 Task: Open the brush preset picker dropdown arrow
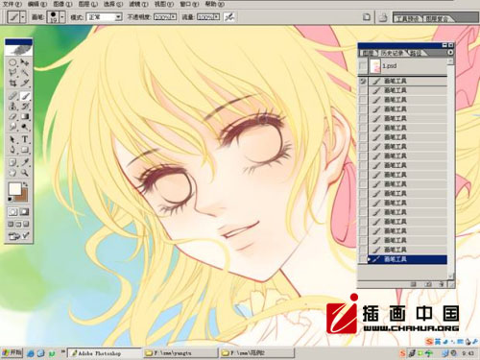point(62,17)
